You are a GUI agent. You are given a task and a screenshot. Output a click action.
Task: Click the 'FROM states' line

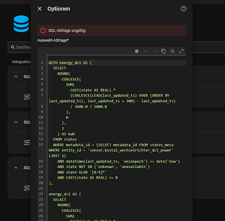coord(65,139)
